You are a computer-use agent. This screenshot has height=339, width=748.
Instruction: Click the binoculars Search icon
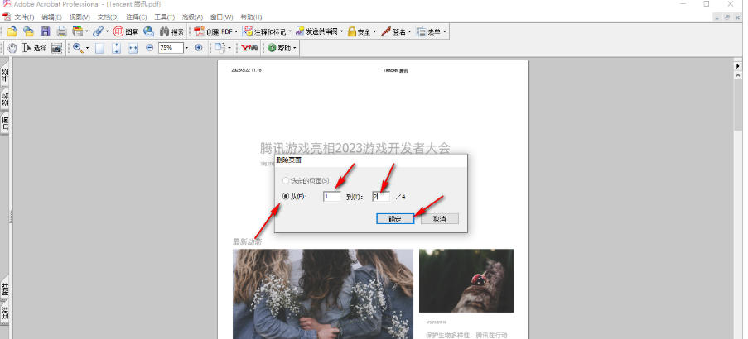(x=164, y=31)
